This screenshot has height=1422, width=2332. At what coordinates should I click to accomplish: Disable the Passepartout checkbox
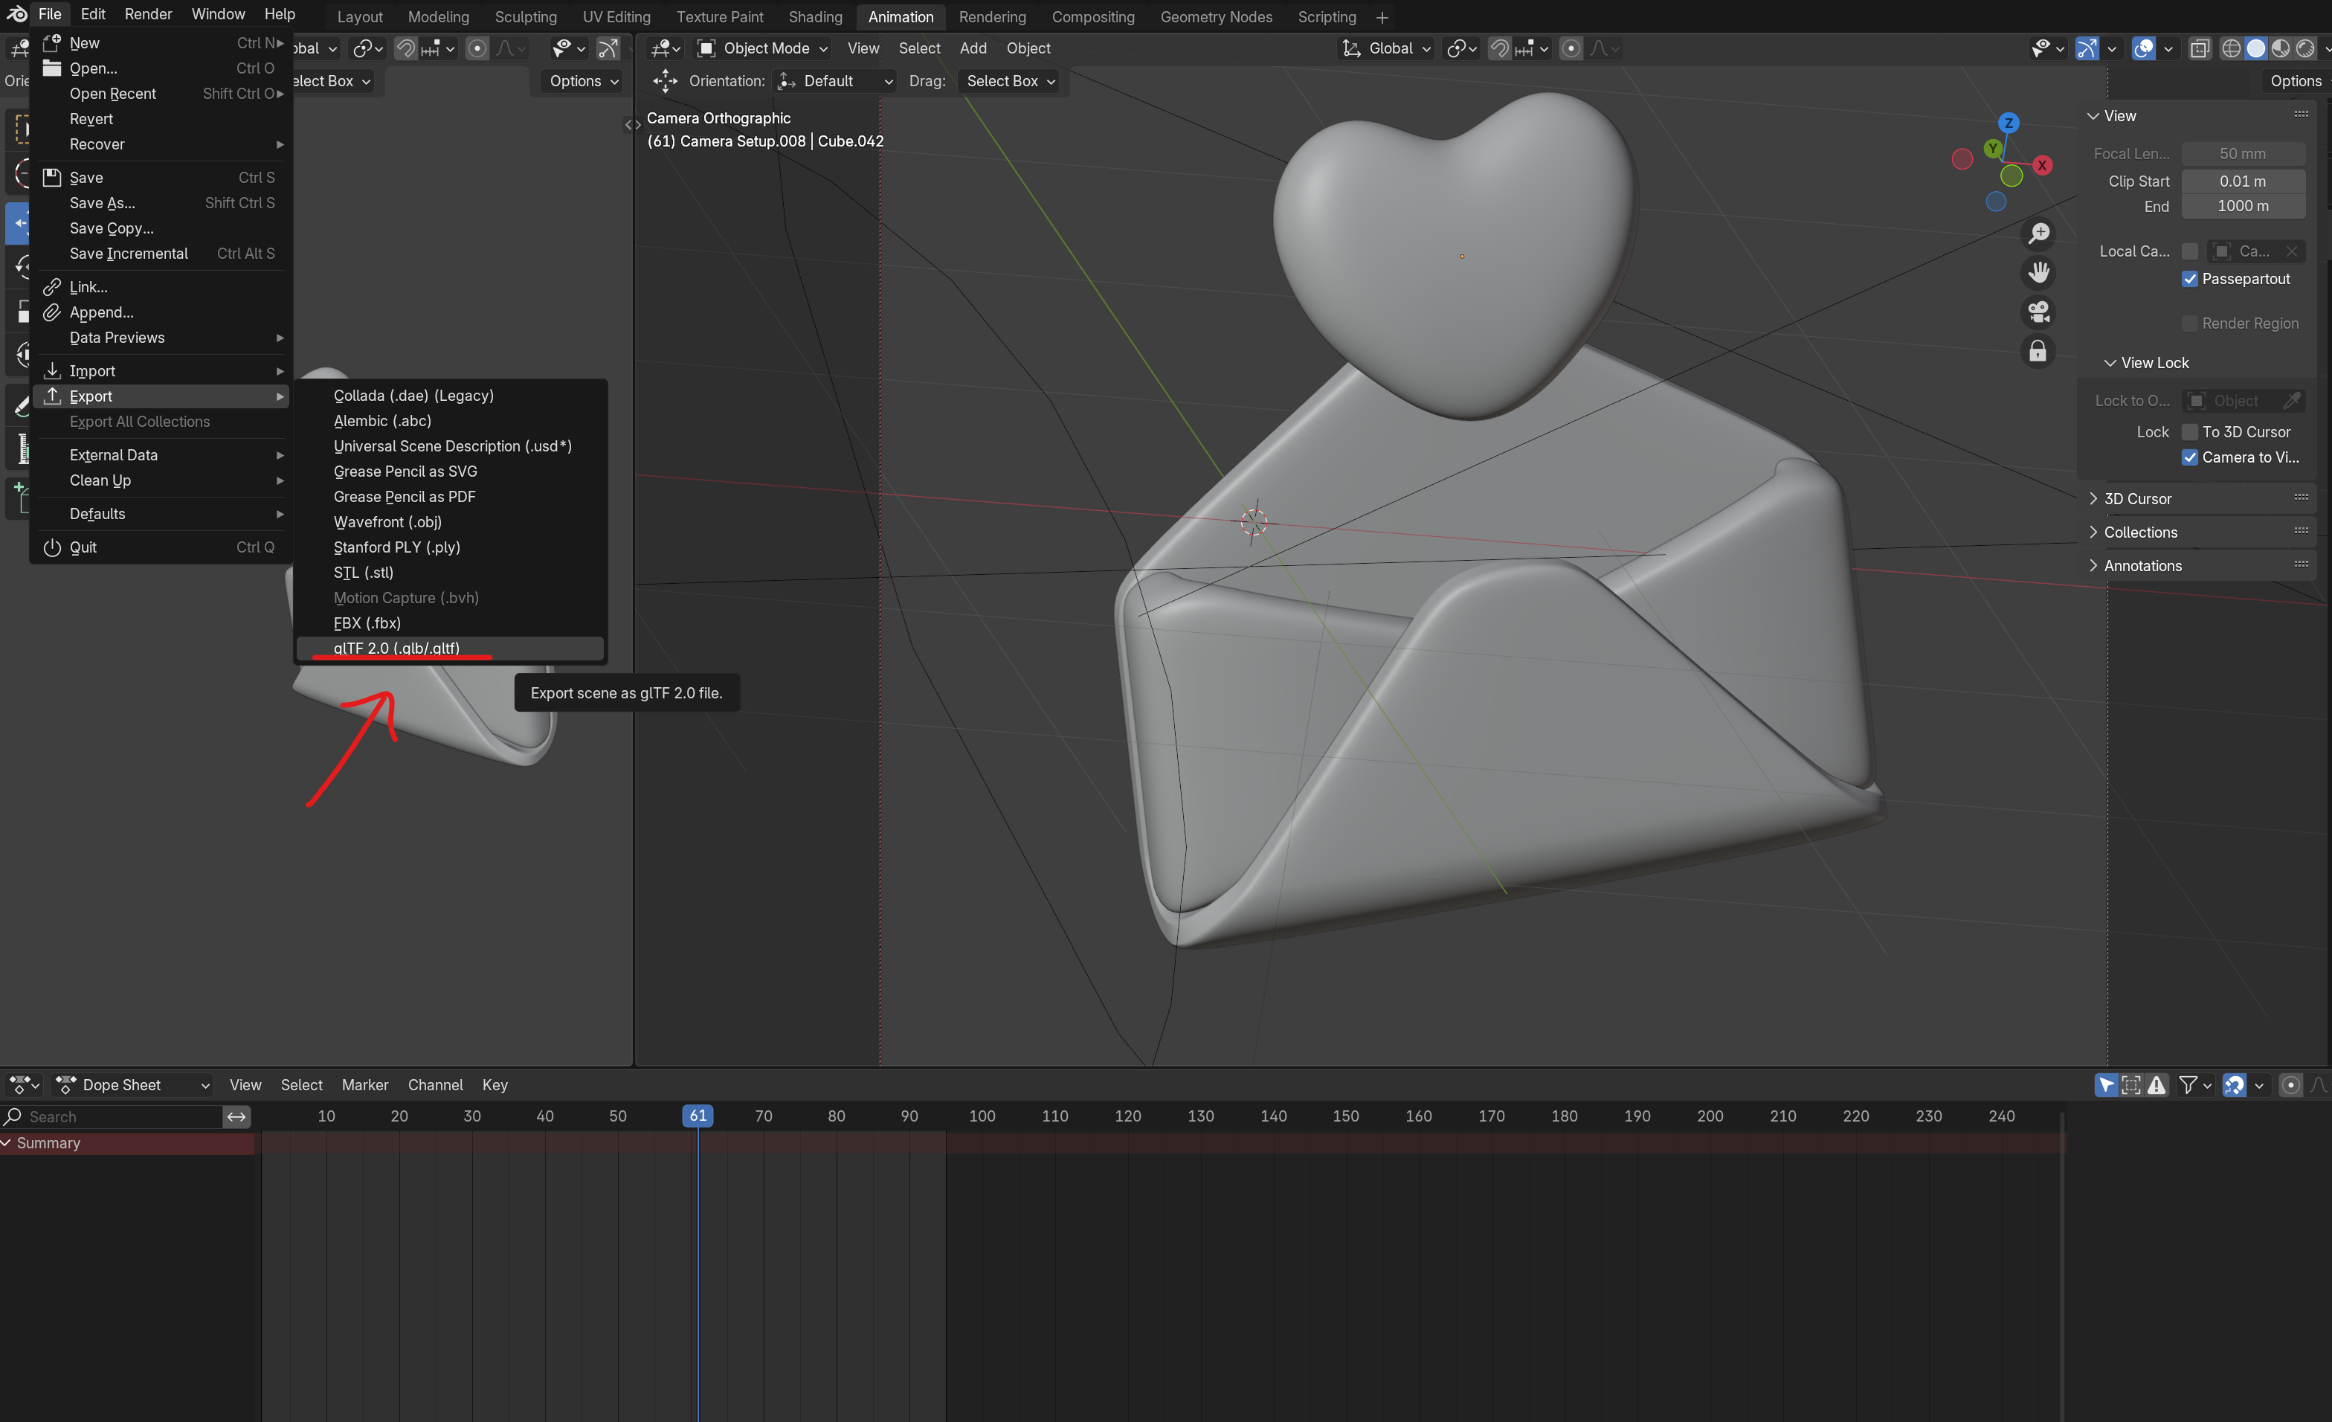(x=2189, y=278)
